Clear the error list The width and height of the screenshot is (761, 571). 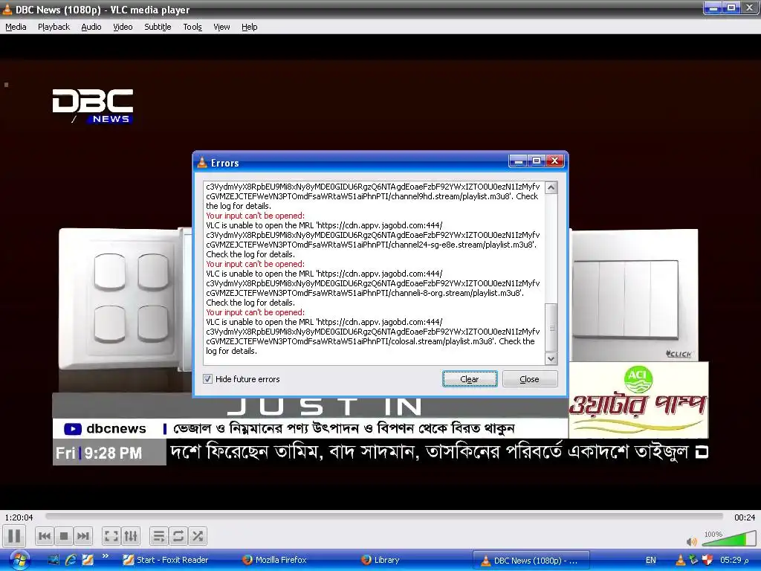click(x=470, y=378)
